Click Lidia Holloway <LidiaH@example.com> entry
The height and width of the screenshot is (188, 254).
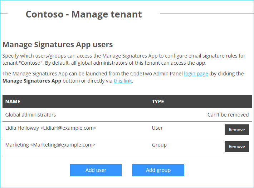point(51,128)
